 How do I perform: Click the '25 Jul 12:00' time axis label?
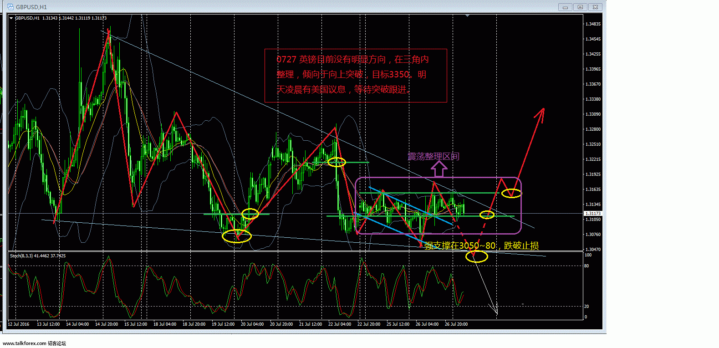(x=398, y=324)
